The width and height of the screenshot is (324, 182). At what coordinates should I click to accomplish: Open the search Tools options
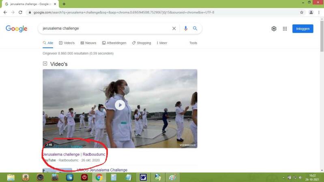tap(193, 43)
